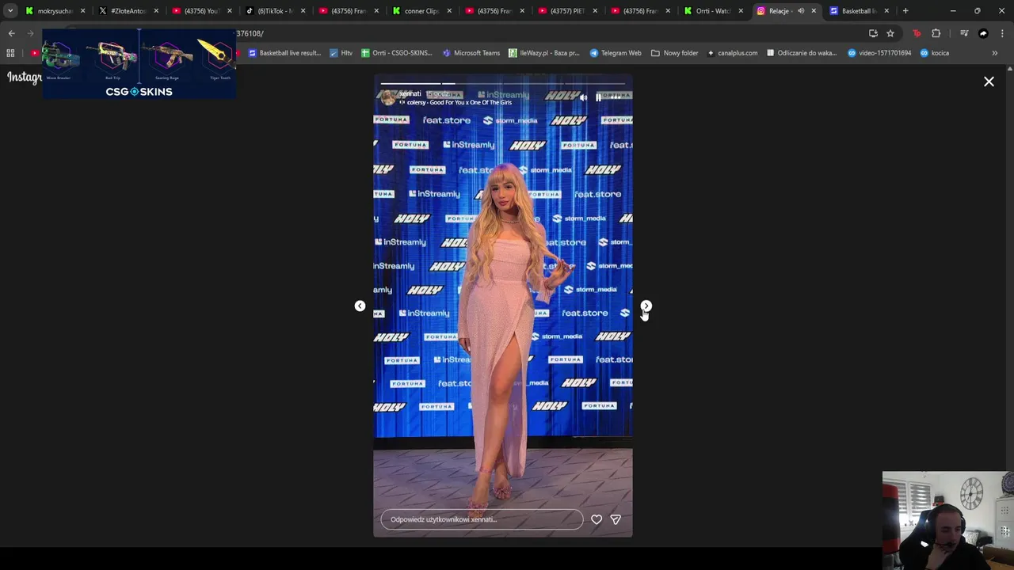Open the red Tp extension icon
This screenshot has width=1014, height=570.
point(917,33)
